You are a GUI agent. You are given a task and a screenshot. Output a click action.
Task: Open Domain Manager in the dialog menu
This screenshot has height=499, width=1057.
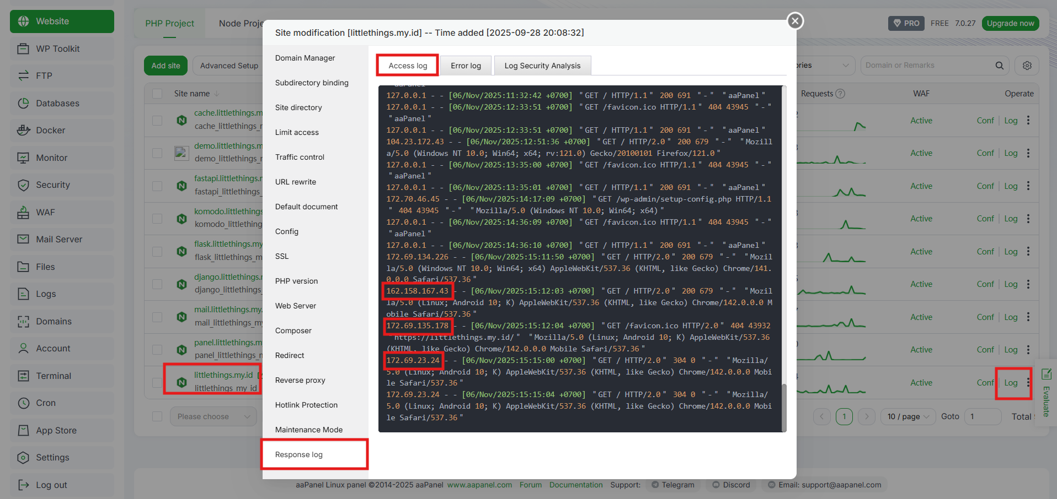point(305,58)
